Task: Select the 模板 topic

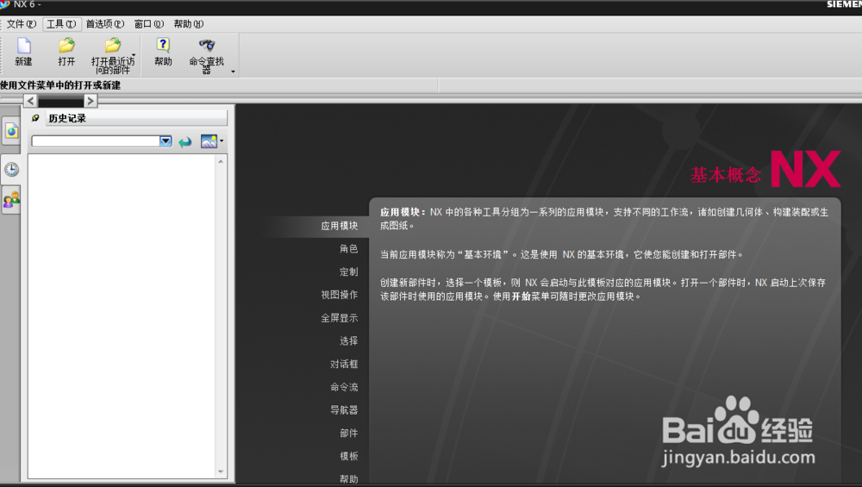Action: point(348,457)
